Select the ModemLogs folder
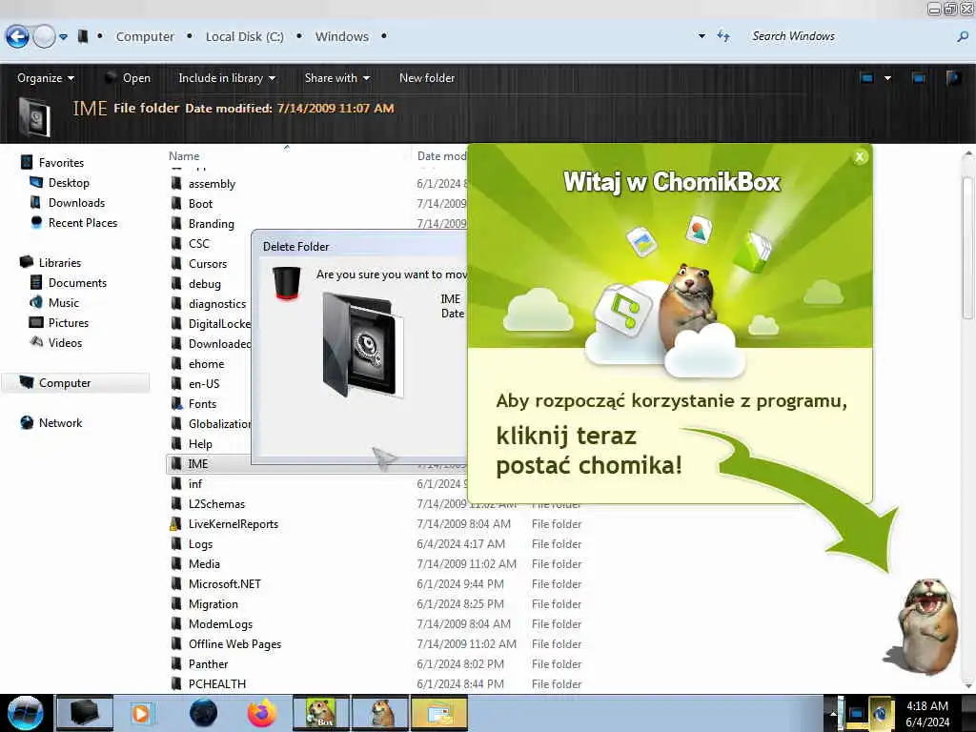This screenshot has height=732, width=976. 220,623
